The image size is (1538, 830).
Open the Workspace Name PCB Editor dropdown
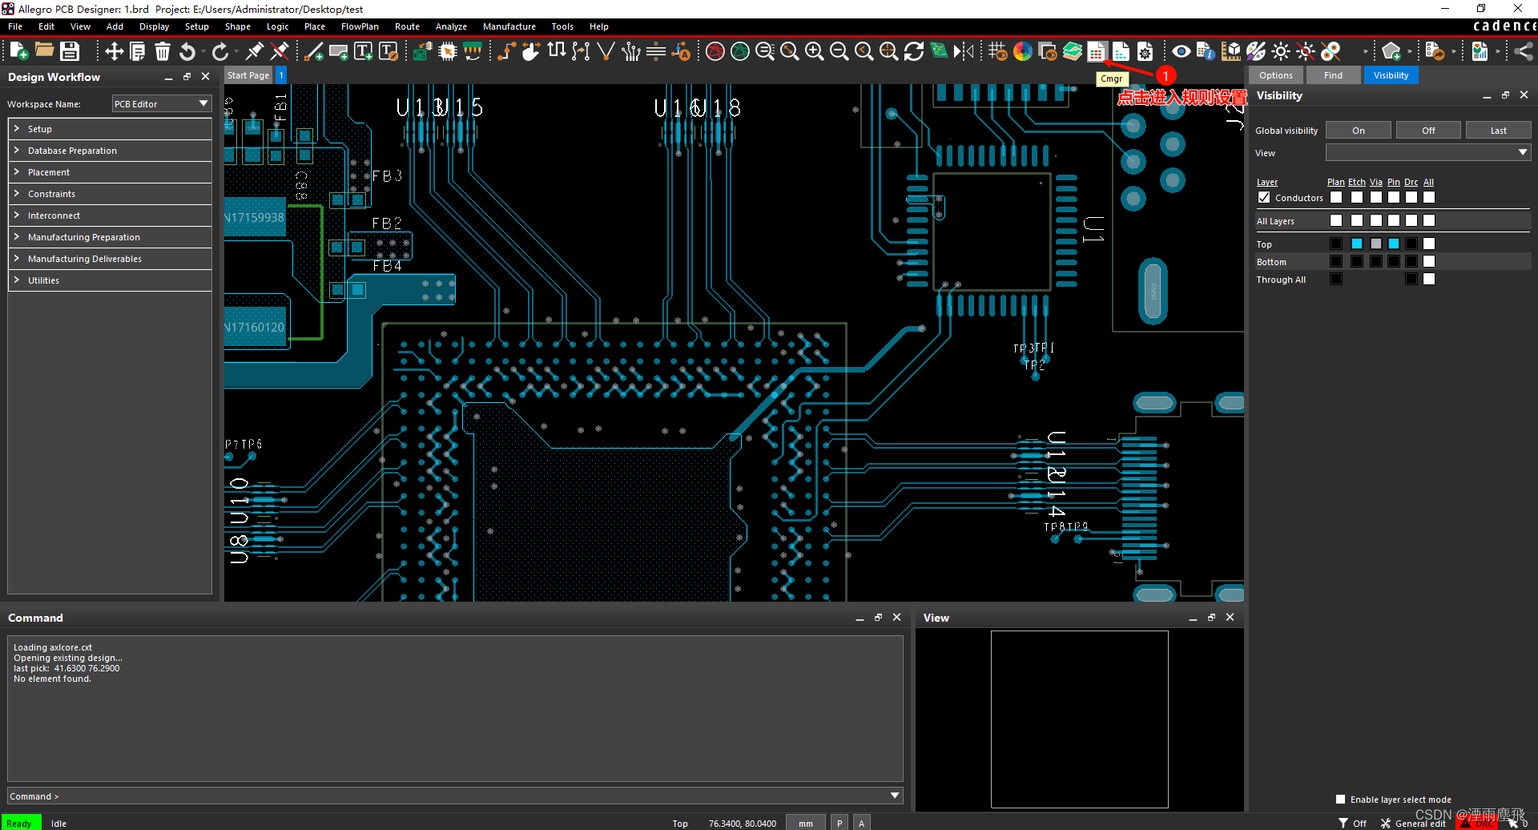[x=161, y=103]
